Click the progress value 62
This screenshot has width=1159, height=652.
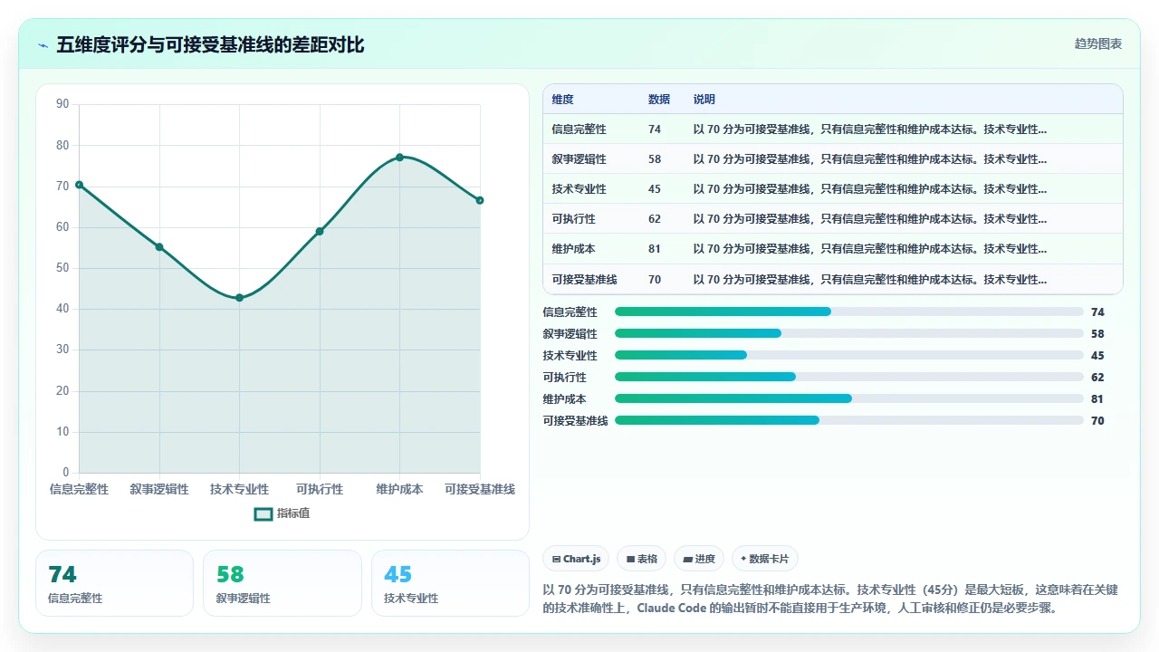[1097, 378]
